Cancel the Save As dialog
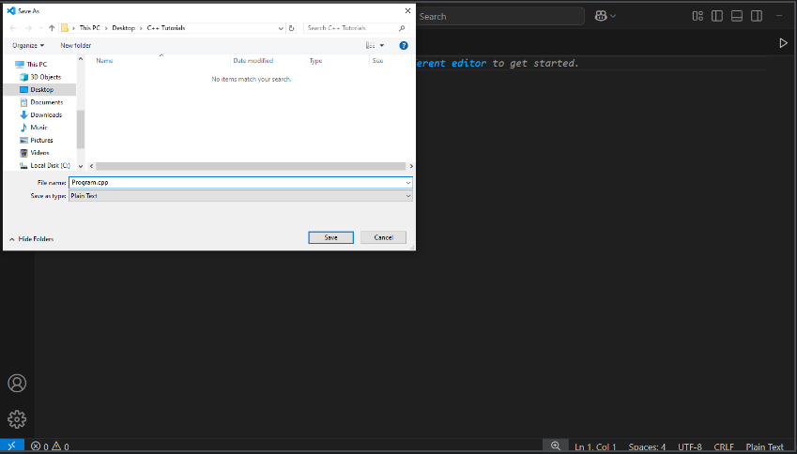797x454 pixels. tap(383, 237)
